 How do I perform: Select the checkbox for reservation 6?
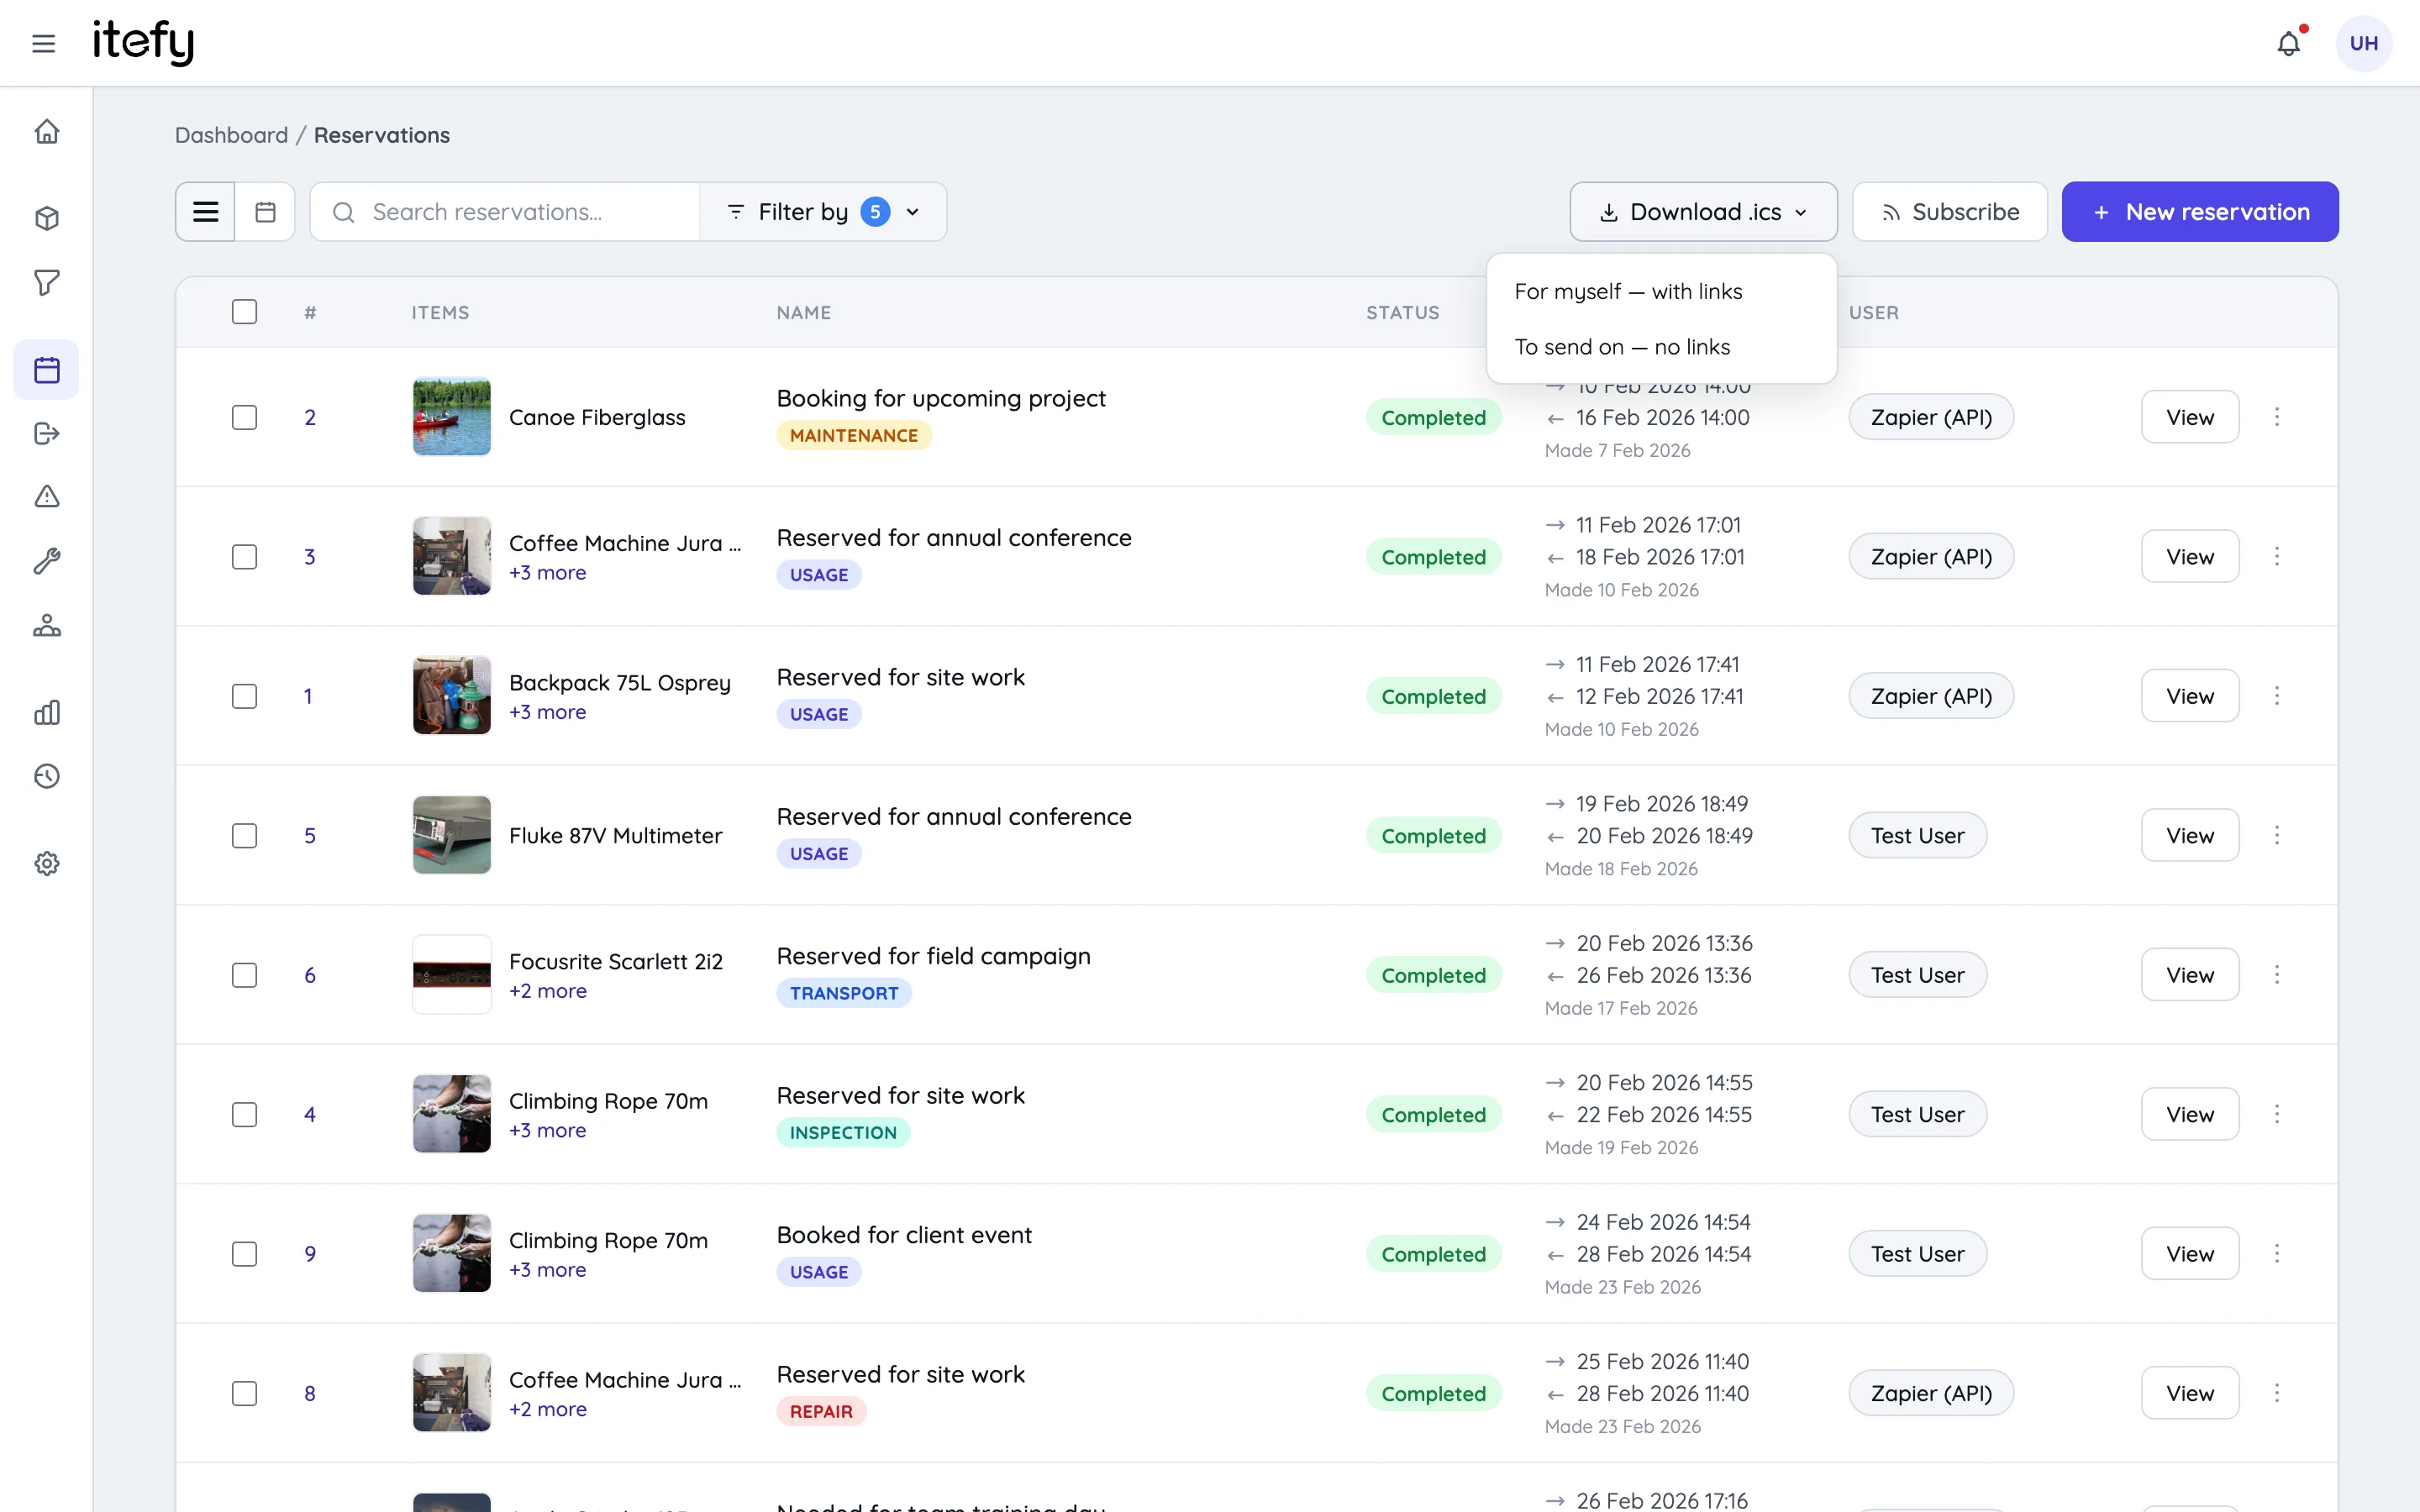[244, 975]
